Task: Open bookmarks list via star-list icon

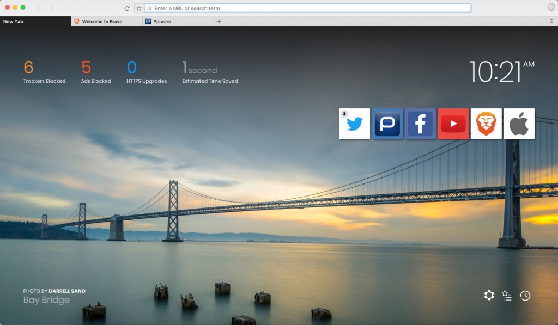Action: pos(507,295)
